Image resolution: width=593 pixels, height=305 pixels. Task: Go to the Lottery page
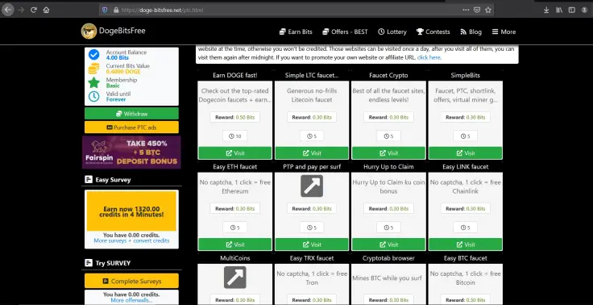point(392,31)
